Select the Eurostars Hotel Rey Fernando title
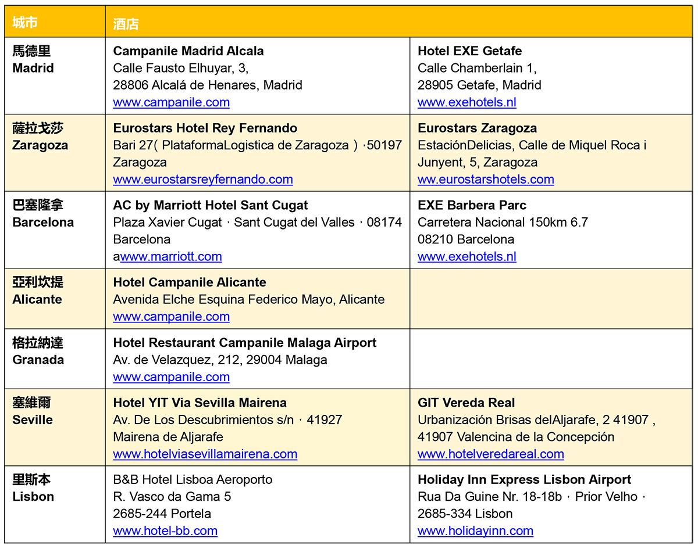This screenshot has width=698, height=549. click(x=205, y=128)
